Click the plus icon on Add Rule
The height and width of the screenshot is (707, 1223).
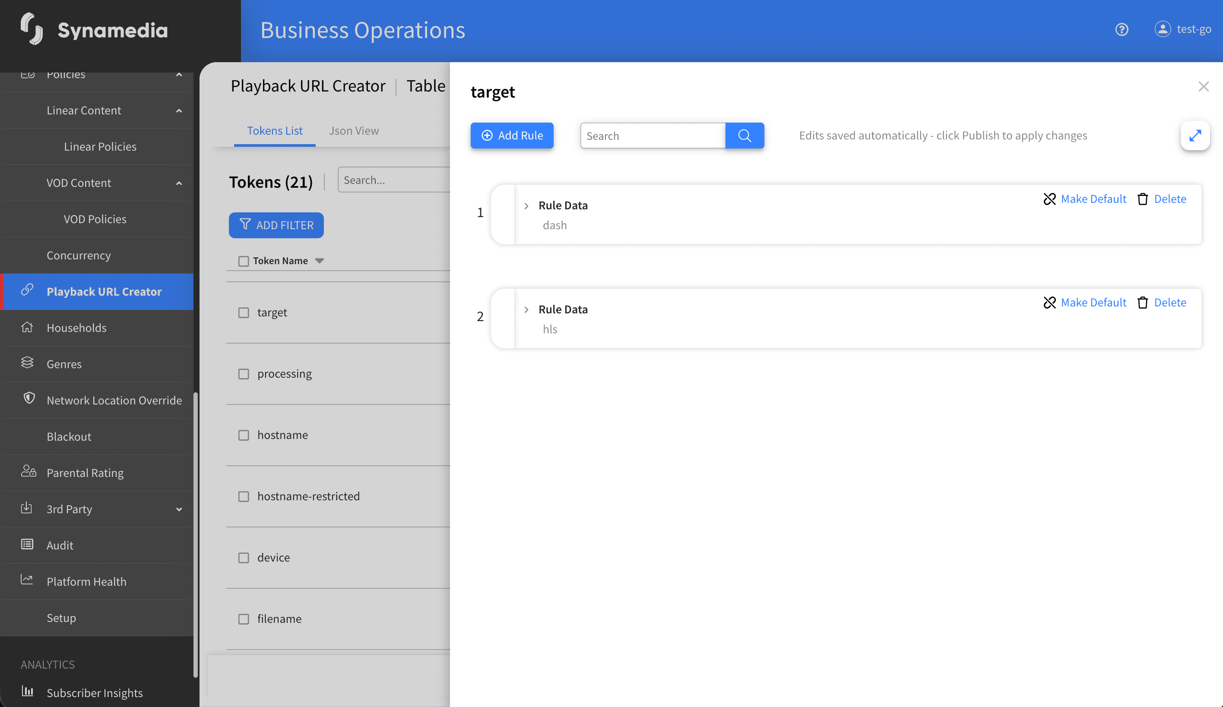click(487, 136)
